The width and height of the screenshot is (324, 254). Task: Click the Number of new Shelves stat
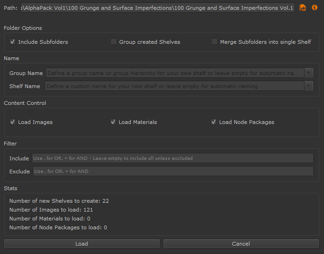tap(59, 201)
